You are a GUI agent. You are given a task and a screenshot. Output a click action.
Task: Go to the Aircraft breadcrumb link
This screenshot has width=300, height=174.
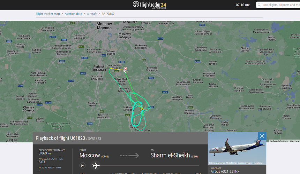[92, 14]
